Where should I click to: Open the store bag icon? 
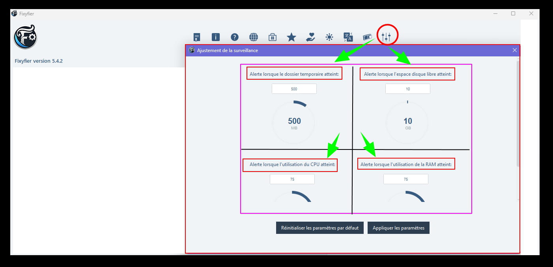(x=273, y=37)
